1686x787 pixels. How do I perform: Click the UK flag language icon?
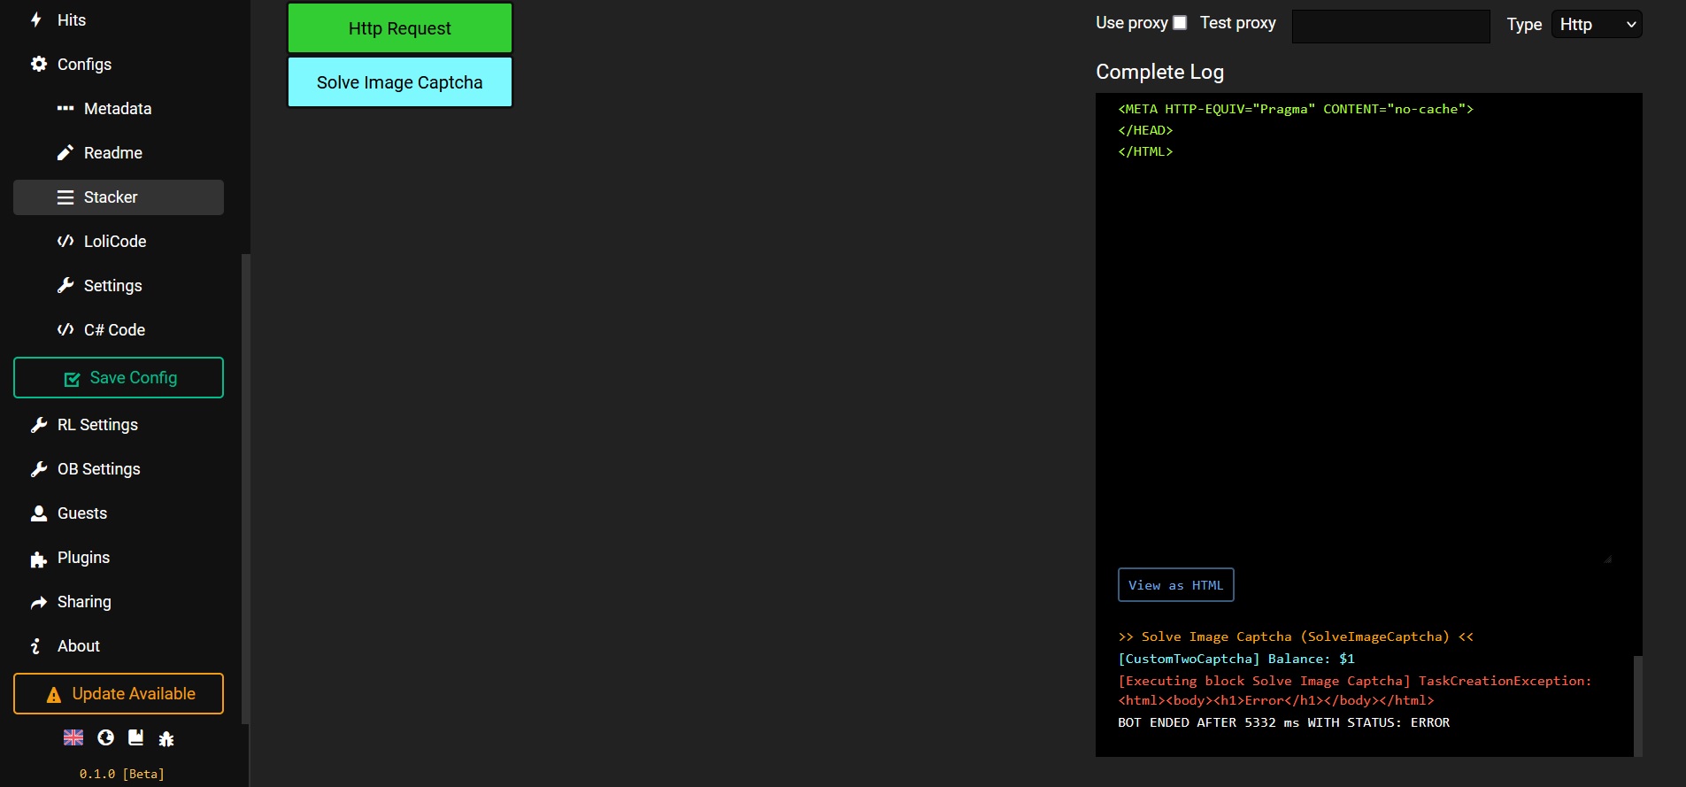pyautogui.click(x=73, y=737)
